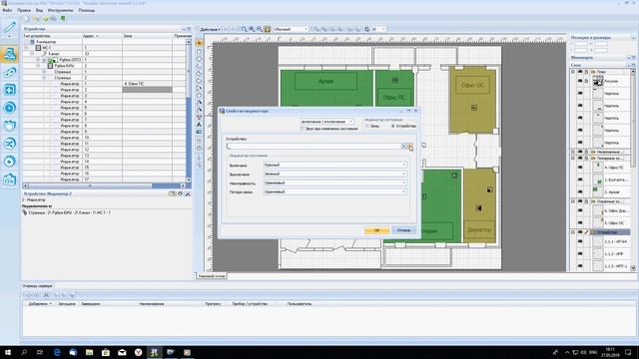
Task: Select the text 'A' drawing tool
Action: click(199, 125)
